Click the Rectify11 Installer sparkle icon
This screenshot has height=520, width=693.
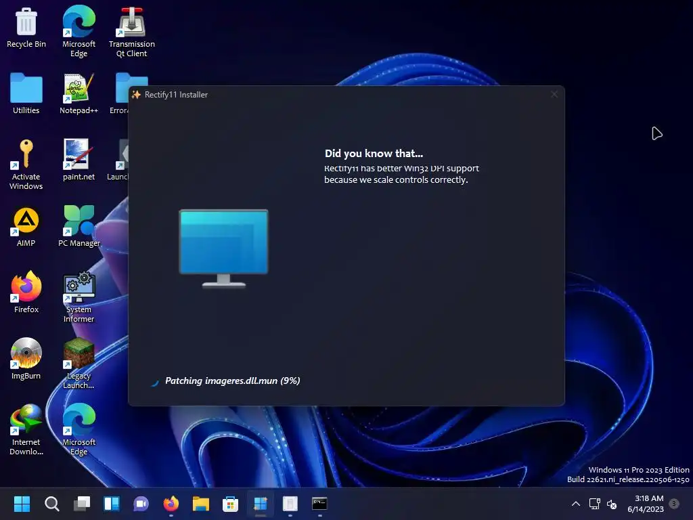pos(136,95)
